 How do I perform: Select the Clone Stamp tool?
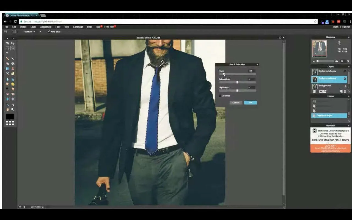pyautogui.click(x=13, y=68)
